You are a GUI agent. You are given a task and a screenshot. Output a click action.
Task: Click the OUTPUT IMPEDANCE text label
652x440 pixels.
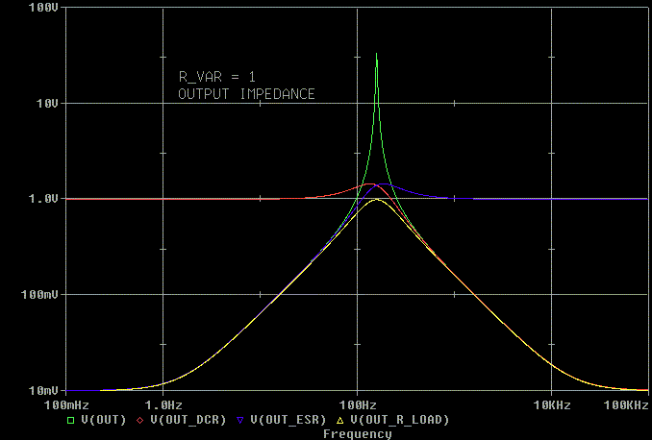tap(246, 94)
